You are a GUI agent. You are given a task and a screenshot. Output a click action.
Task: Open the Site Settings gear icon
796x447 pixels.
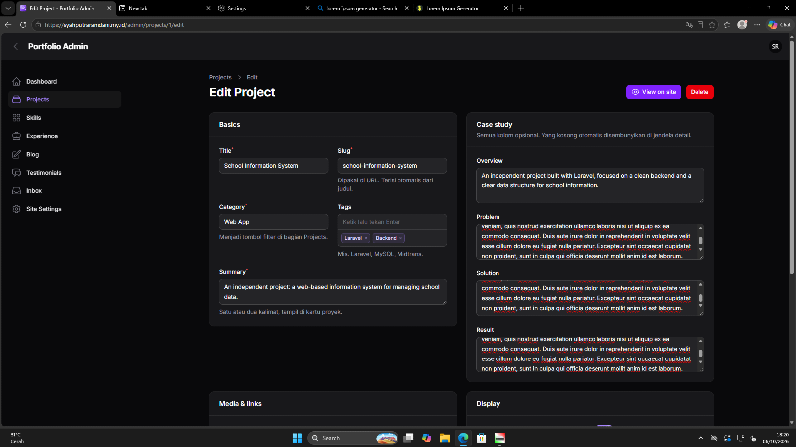[x=16, y=209]
